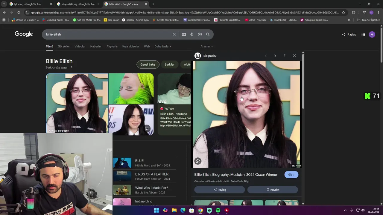
Task: Open the on-screen keyboard input tool
Action: point(184,34)
